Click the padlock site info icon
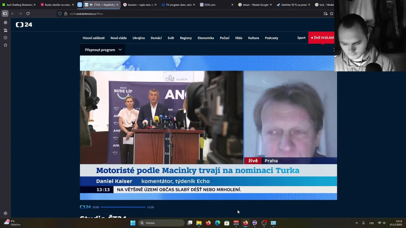406x228 pixels. point(66,14)
